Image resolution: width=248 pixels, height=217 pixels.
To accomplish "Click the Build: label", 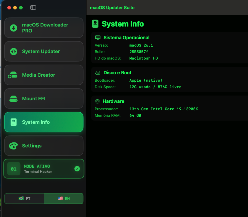I will pos(100,52).
